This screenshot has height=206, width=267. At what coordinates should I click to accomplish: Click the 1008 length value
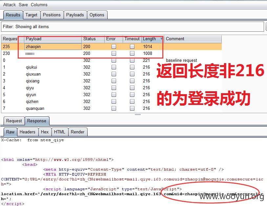[148, 53]
